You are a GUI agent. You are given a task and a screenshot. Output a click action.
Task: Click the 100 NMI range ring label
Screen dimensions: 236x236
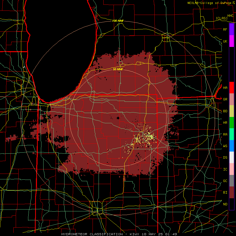pyautogui.click(x=118, y=21)
